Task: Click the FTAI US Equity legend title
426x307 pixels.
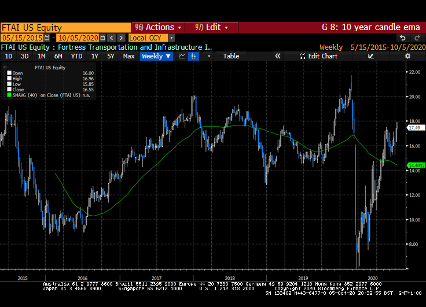Action: (x=50, y=68)
